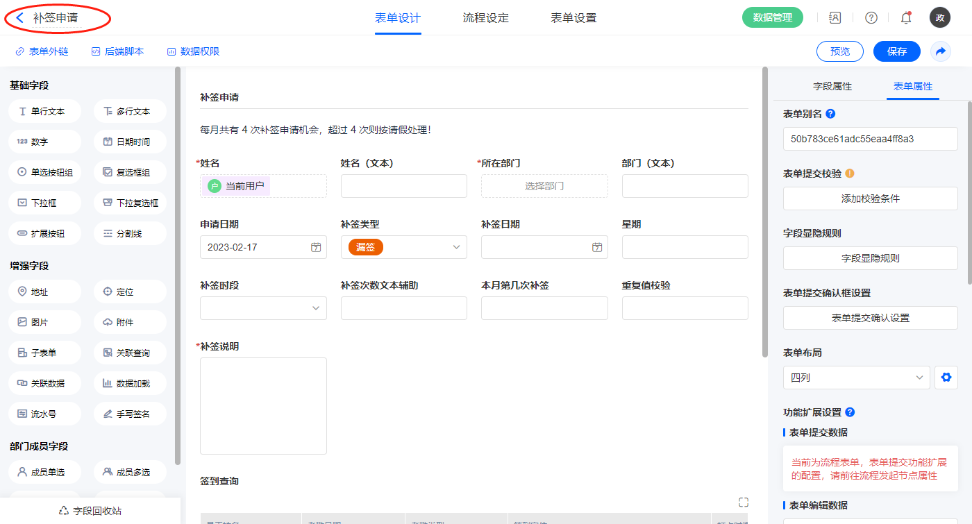The image size is (972, 524).
Task: Click the 补签说明 text area
Action: pos(263,405)
